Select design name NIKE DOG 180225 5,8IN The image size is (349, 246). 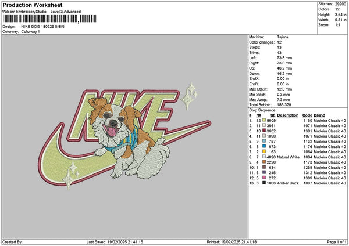42,27
